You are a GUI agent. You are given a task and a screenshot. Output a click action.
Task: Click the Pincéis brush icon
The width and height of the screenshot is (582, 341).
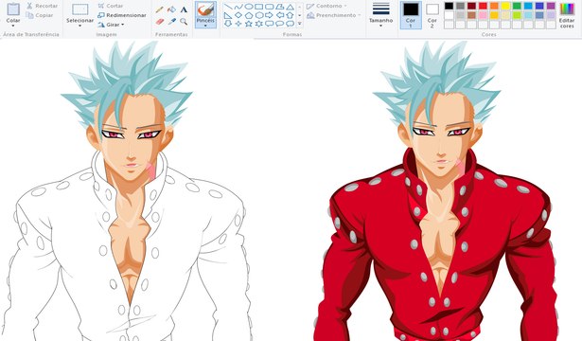coord(205,9)
